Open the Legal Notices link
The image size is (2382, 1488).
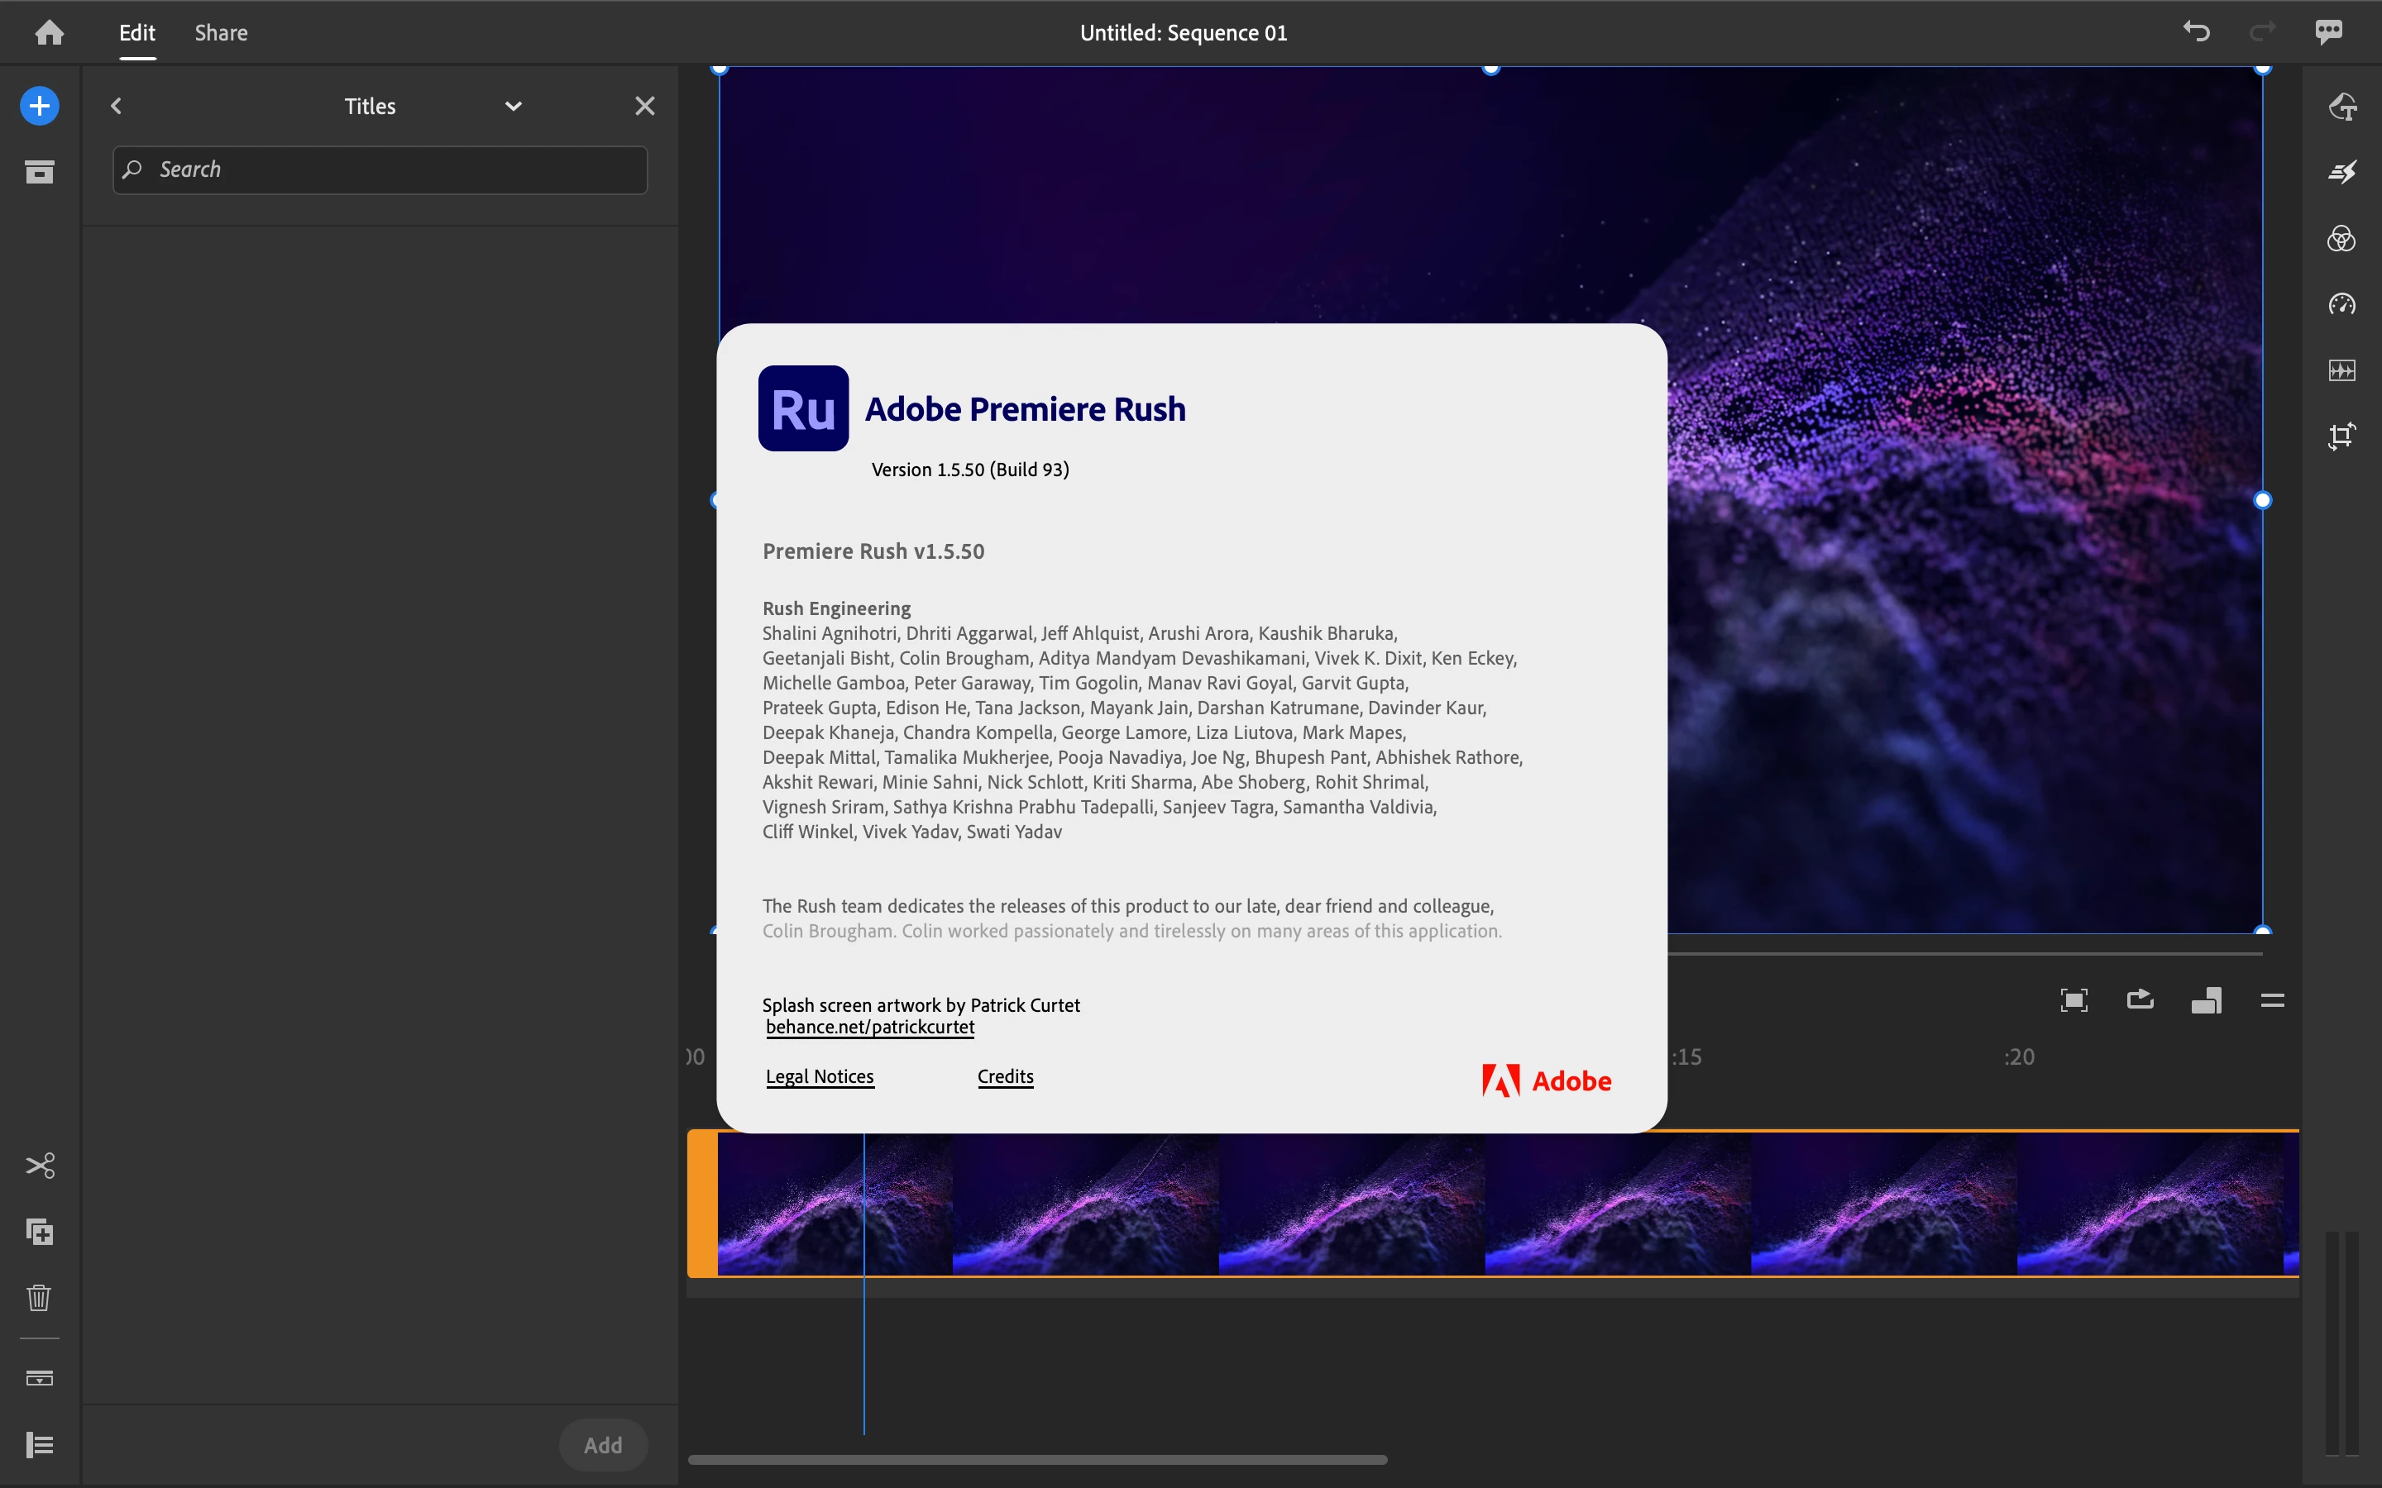(x=819, y=1075)
